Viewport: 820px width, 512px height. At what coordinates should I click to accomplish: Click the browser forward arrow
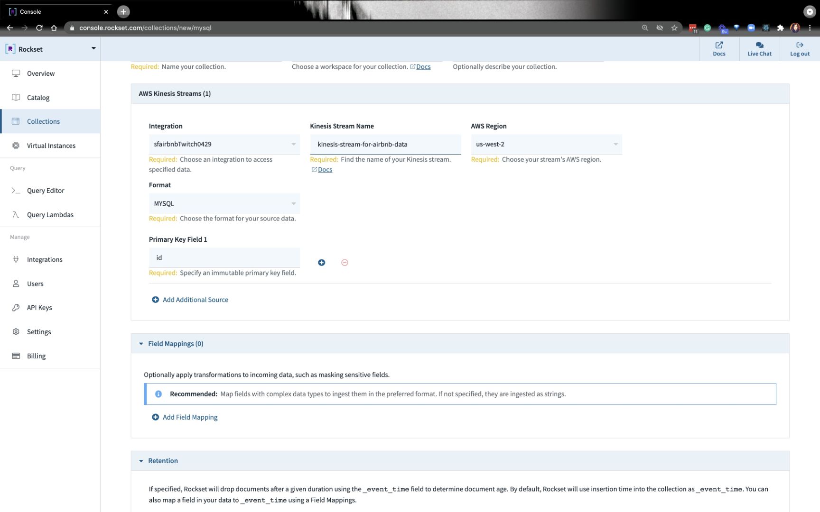click(x=25, y=28)
